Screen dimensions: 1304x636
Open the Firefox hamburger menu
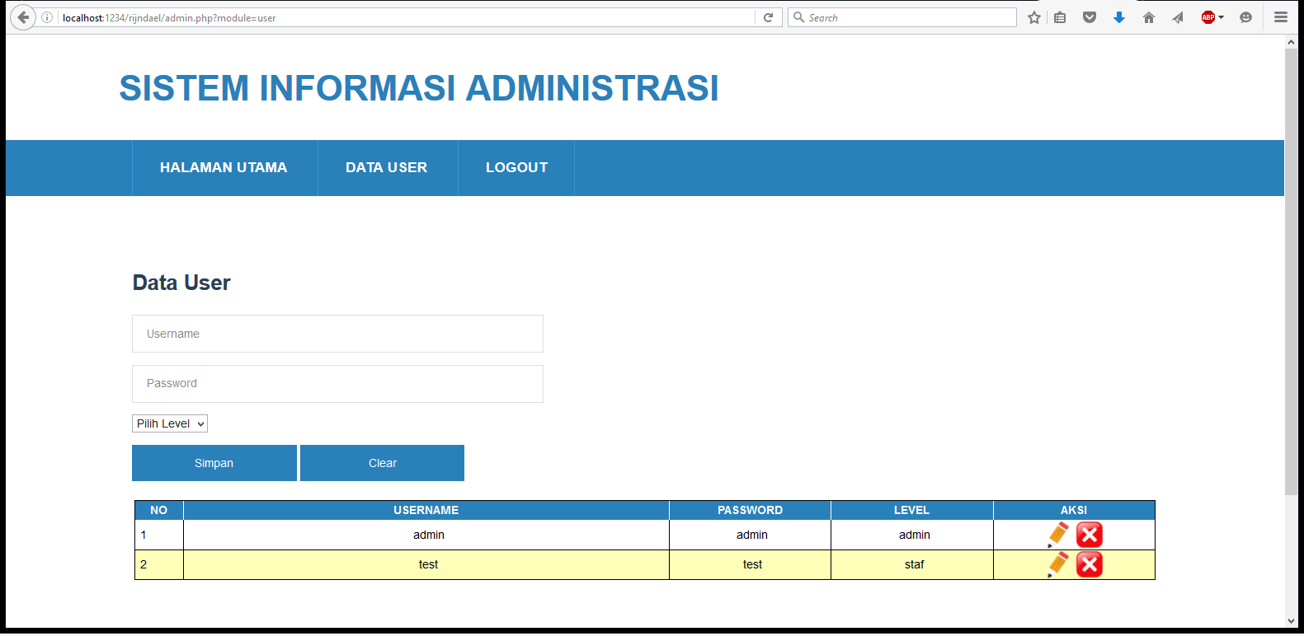tap(1280, 17)
